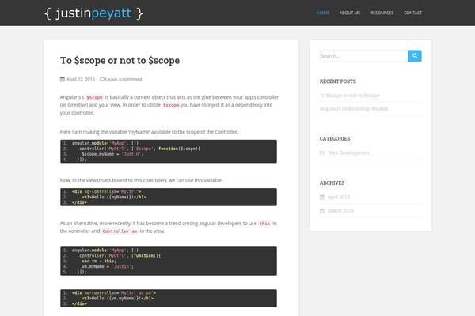475x316 pixels.
Task: Click code line '<h1>Hello {{myName}}!</h1>'
Action: (114, 197)
